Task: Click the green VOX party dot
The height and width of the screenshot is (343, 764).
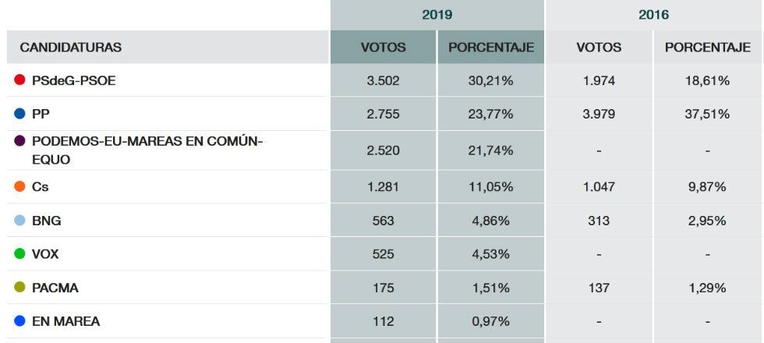Action: [20, 254]
